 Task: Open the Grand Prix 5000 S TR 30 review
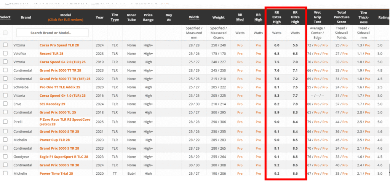click(59, 165)
